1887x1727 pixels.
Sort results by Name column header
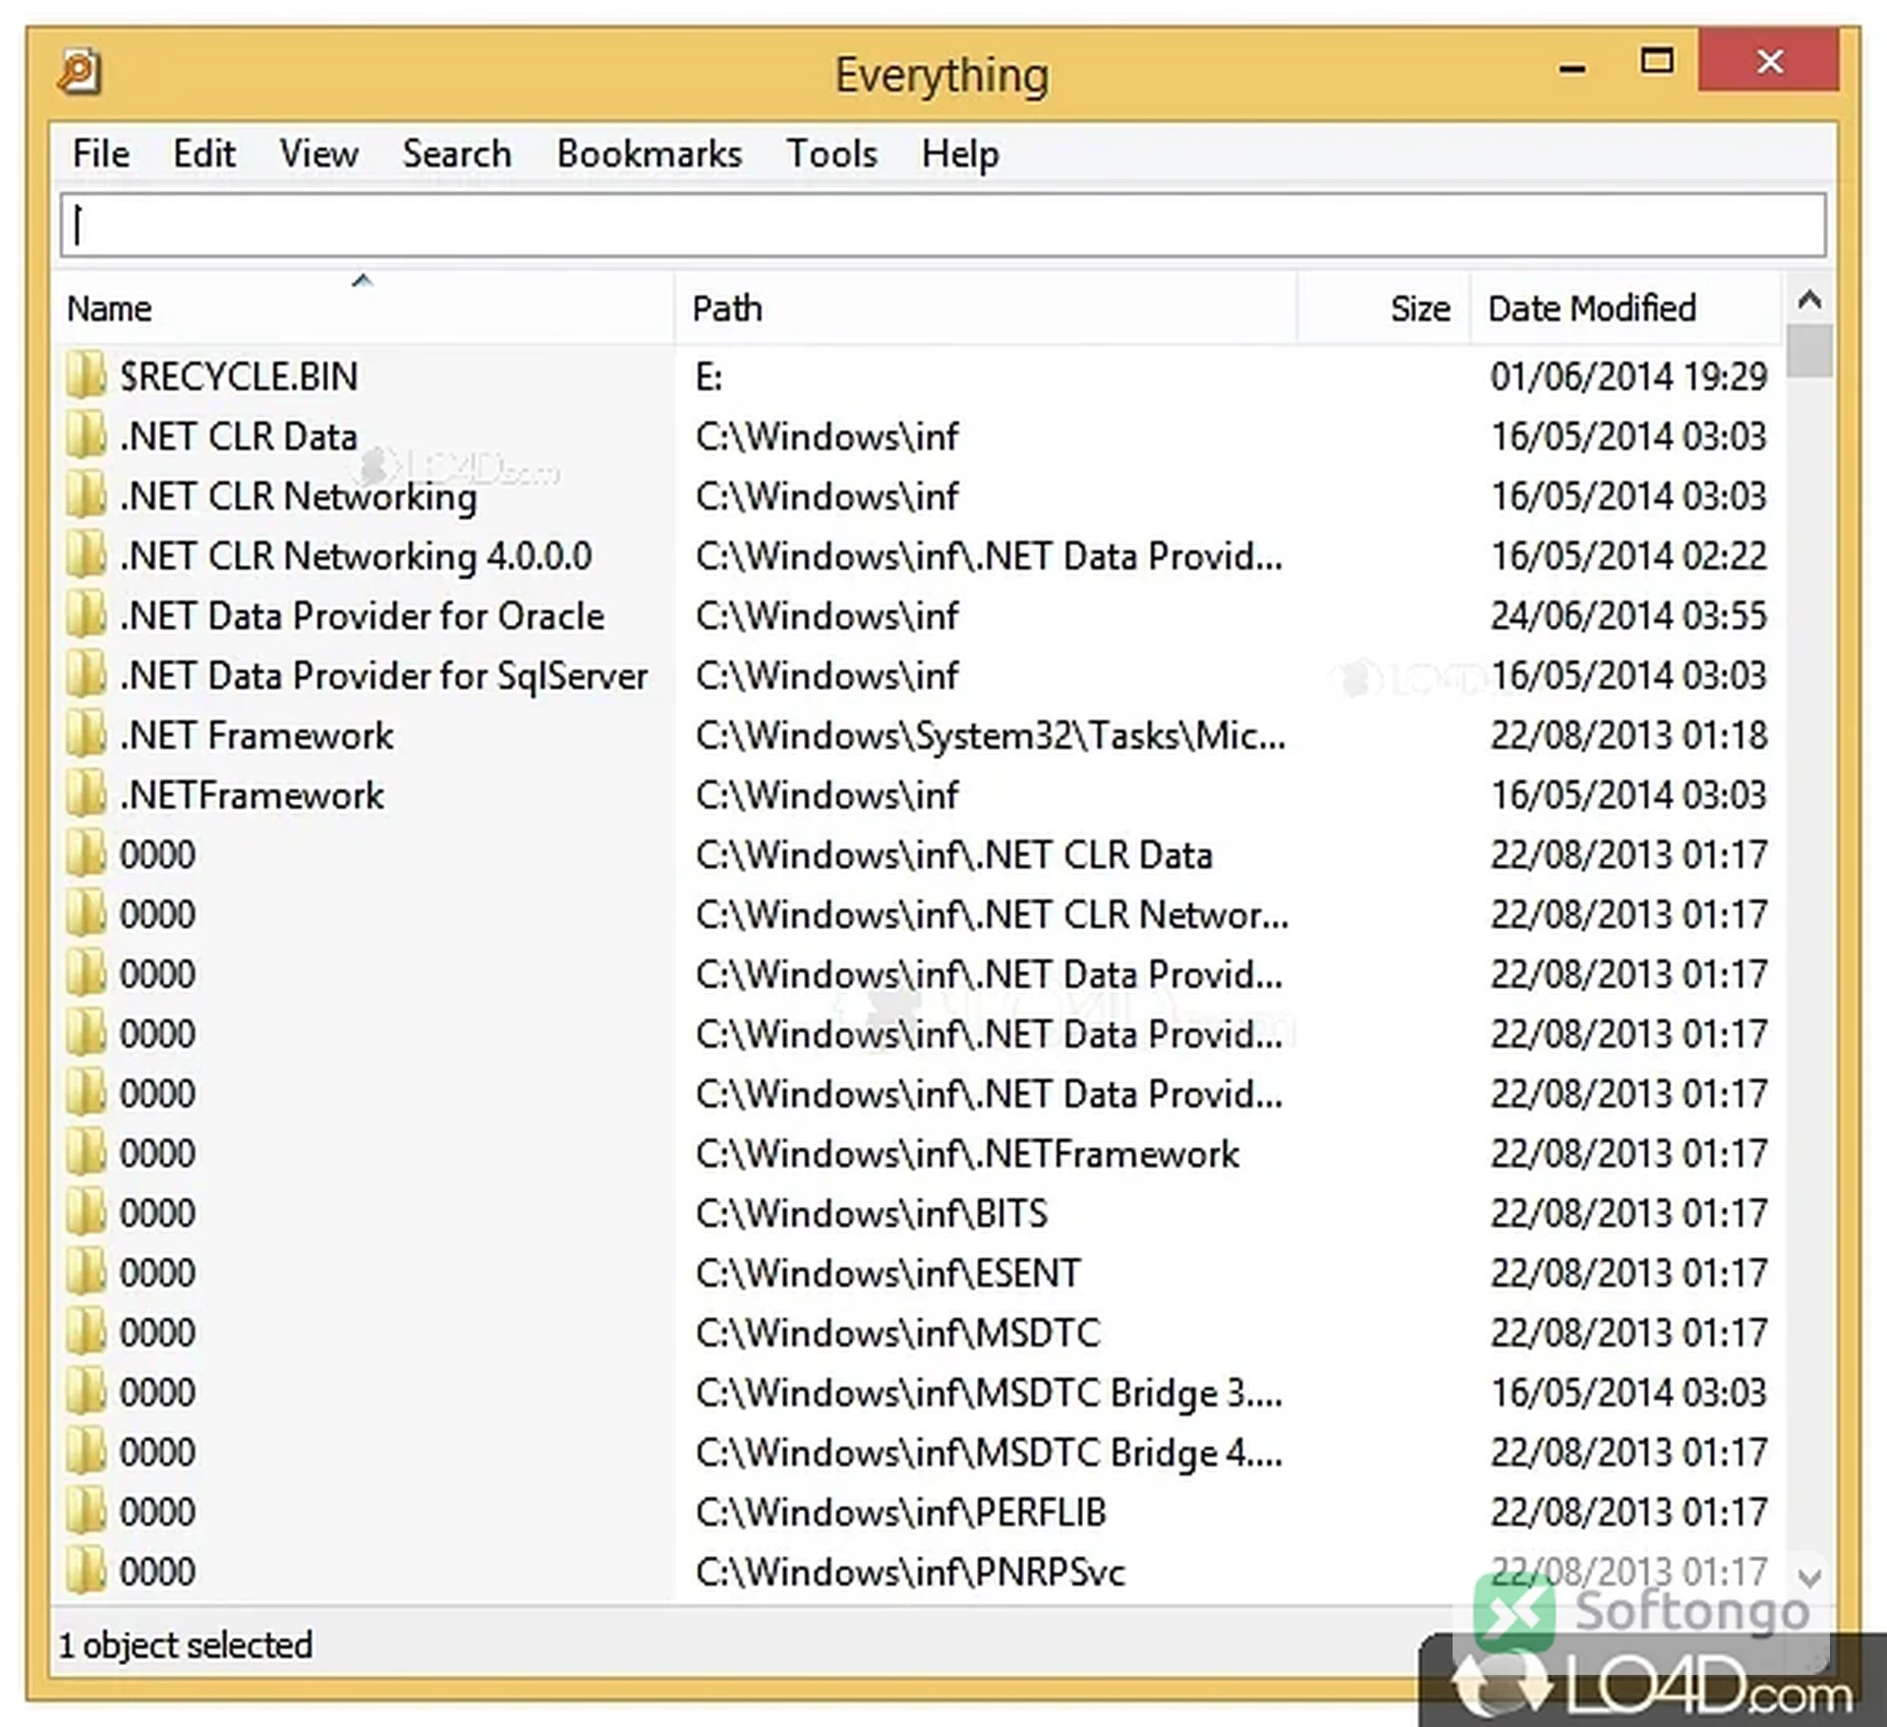point(363,309)
